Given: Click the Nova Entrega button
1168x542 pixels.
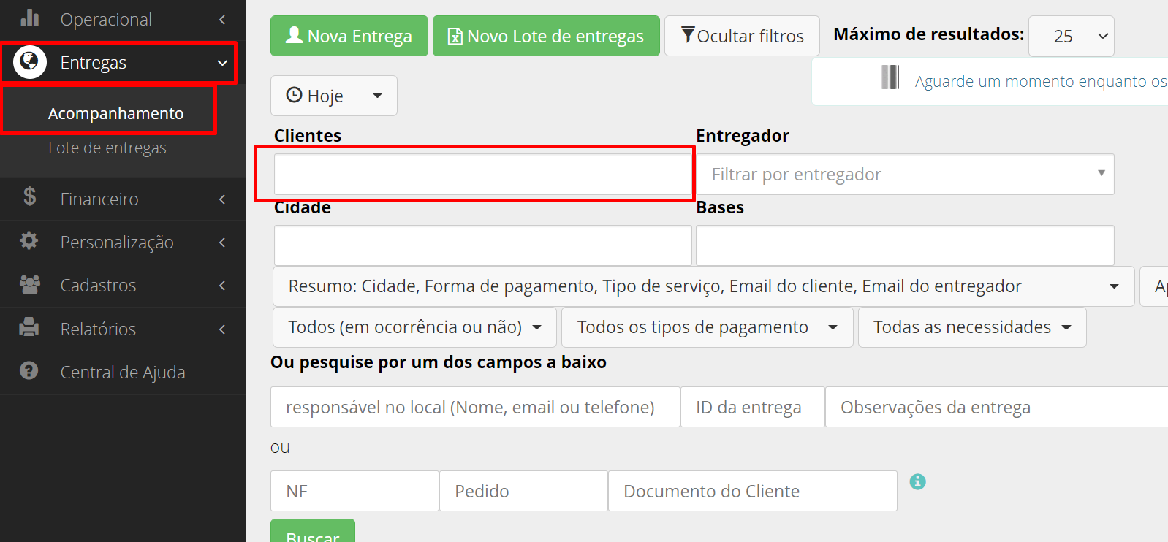Looking at the screenshot, I should 349,36.
